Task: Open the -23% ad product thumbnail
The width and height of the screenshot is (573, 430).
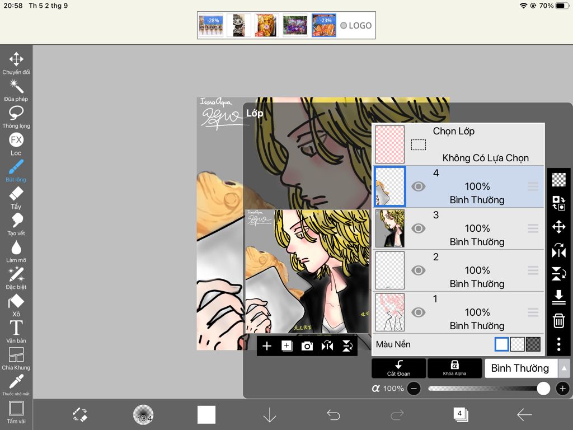Action: pyautogui.click(x=324, y=25)
